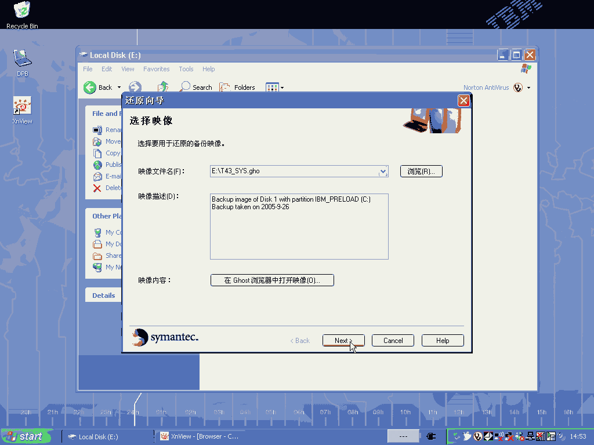Image resolution: width=594 pixels, height=445 pixels.
Task: Open the Favorites menu
Action: tap(156, 69)
